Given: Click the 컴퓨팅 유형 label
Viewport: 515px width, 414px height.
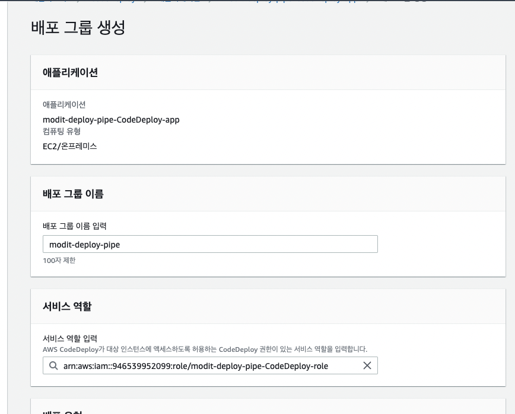Looking at the screenshot, I should tap(62, 131).
